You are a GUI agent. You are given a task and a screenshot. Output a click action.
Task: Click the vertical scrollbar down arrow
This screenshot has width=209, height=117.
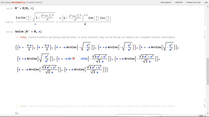[x=208, y=113]
